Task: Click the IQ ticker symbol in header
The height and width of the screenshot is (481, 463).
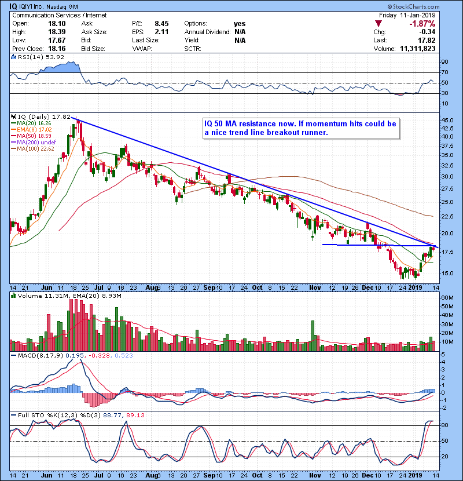Action: [x=13, y=6]
